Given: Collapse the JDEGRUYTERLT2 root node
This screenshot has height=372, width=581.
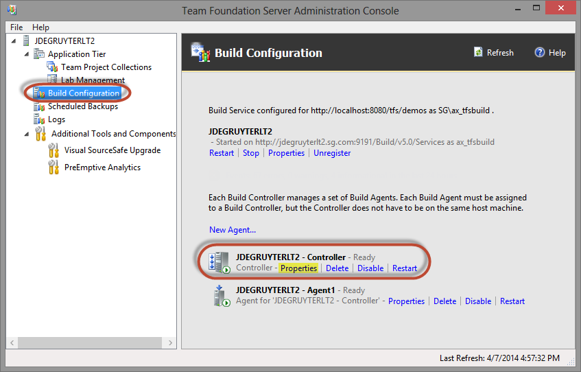Looking at the screenshot, I should point(14,40).
